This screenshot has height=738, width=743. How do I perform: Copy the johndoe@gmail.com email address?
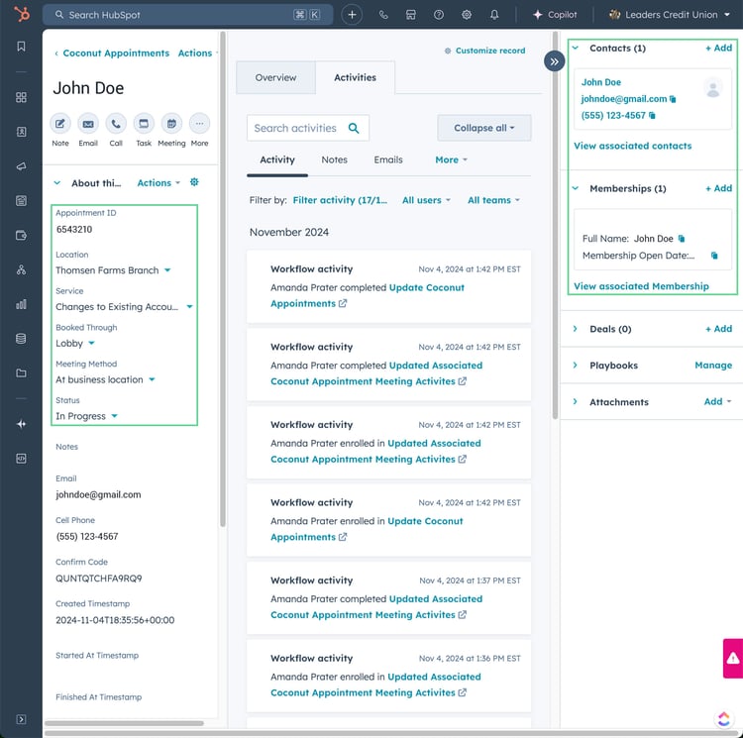(x=673, y=99)
